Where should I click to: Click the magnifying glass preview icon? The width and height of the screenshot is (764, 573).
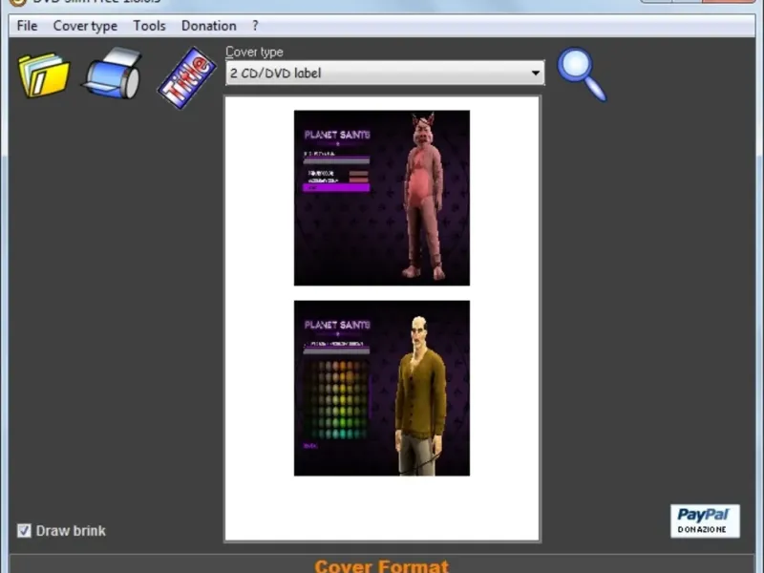point(582,74)
